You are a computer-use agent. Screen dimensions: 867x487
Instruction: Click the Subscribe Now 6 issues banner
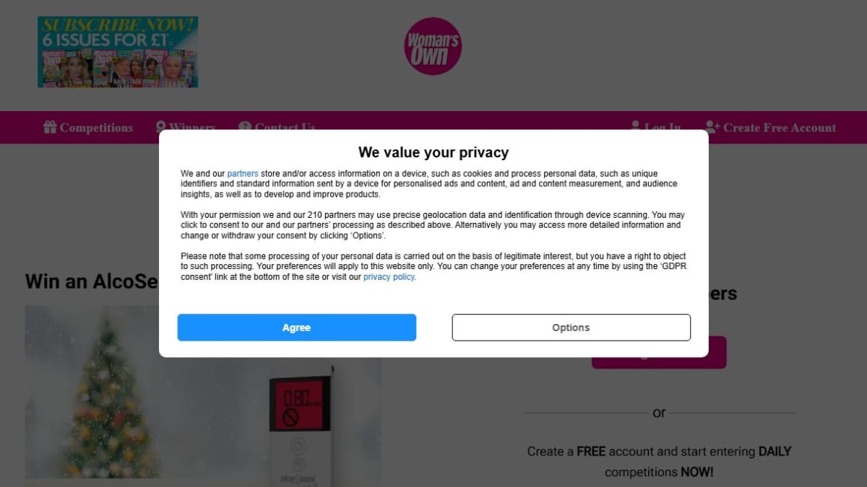[118, 52]
